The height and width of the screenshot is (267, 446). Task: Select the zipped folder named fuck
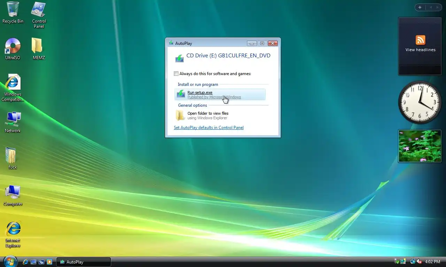pyautogui.click(x=13, y=159)
